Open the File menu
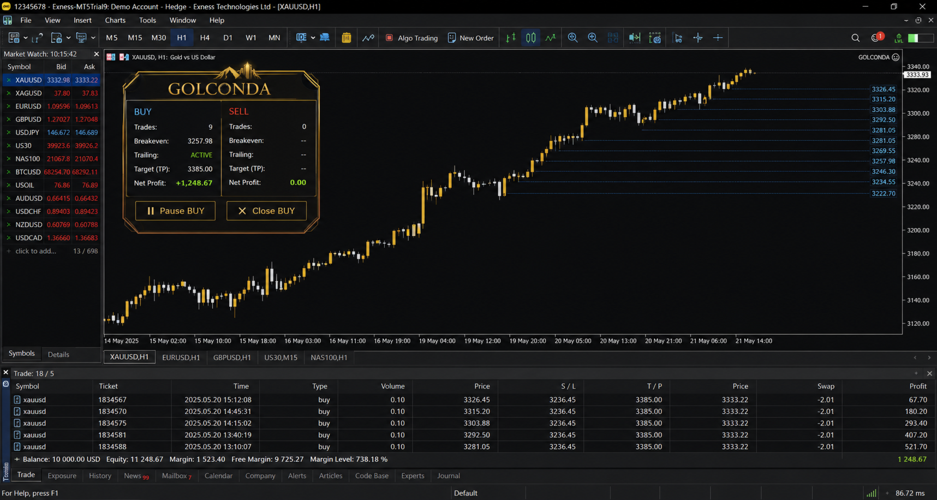This screenshot has height=500, width=937. click(x=26, y=20)
